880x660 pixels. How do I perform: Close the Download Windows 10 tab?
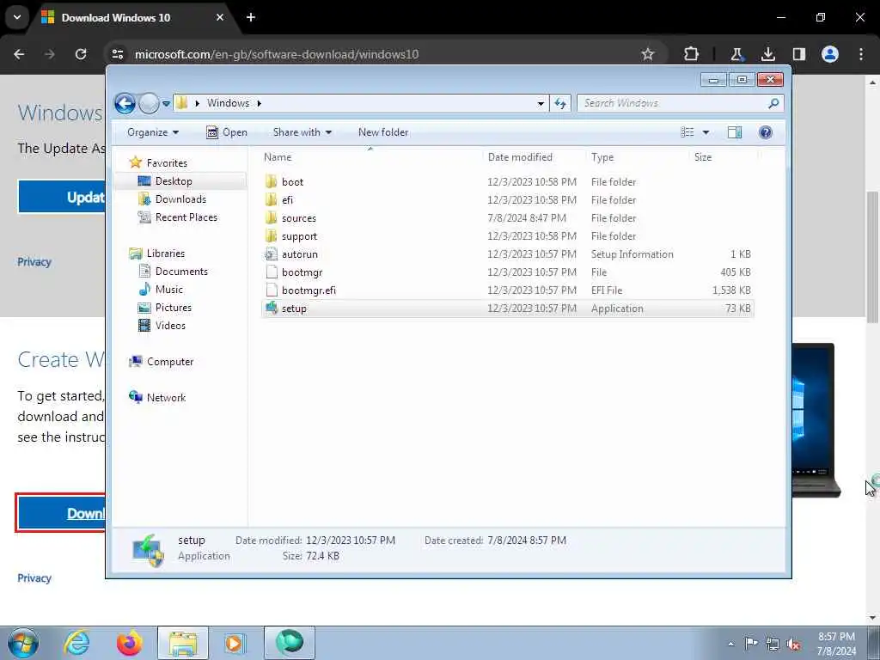pyautogui.click(x=220, y=17)
